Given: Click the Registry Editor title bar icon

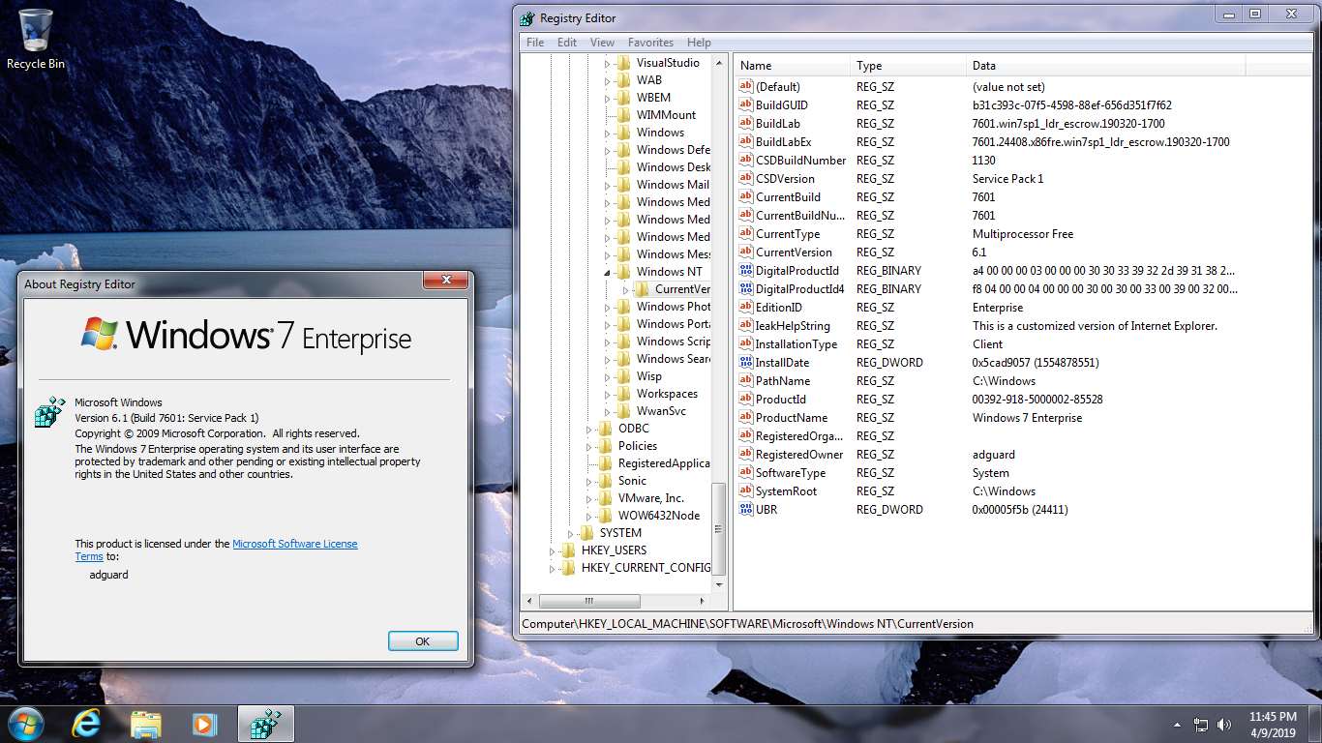Looking at the screenshot, I should pyautogui.click(x=527, y=17).
